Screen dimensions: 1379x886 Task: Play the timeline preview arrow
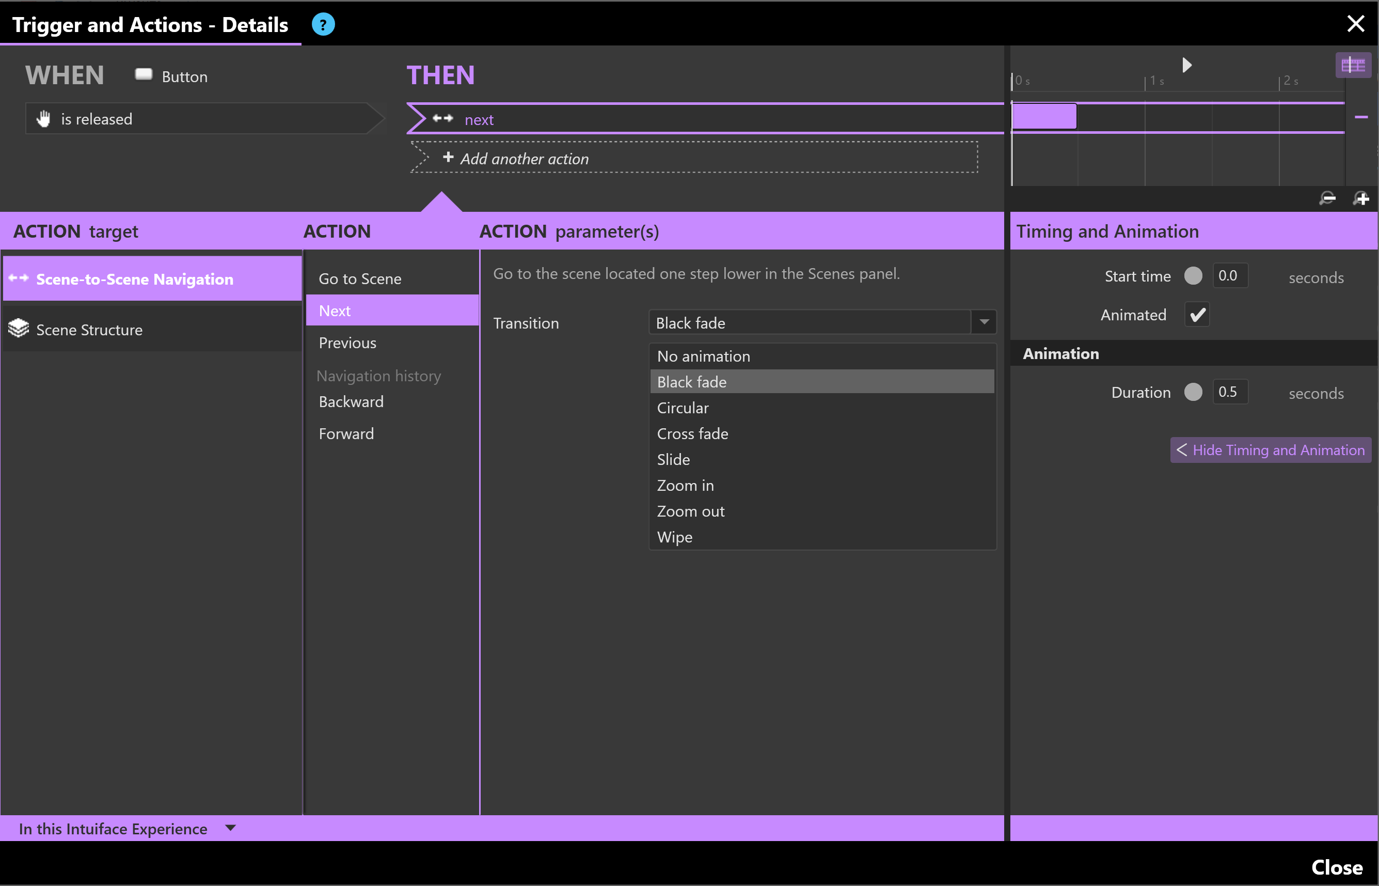coord(1187,65)
